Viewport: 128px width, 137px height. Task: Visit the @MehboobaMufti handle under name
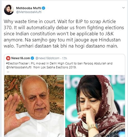click(29, 12)
